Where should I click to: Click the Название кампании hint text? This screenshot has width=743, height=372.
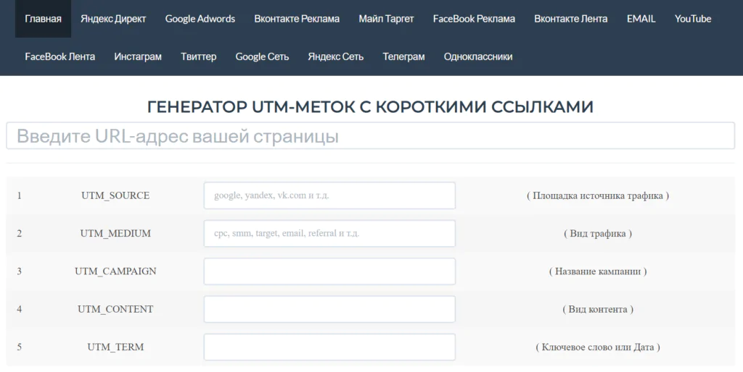[x=598, y=271]
